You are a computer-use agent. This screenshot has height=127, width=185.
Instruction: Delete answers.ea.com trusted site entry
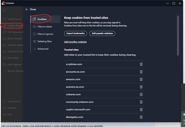(141, 87)
